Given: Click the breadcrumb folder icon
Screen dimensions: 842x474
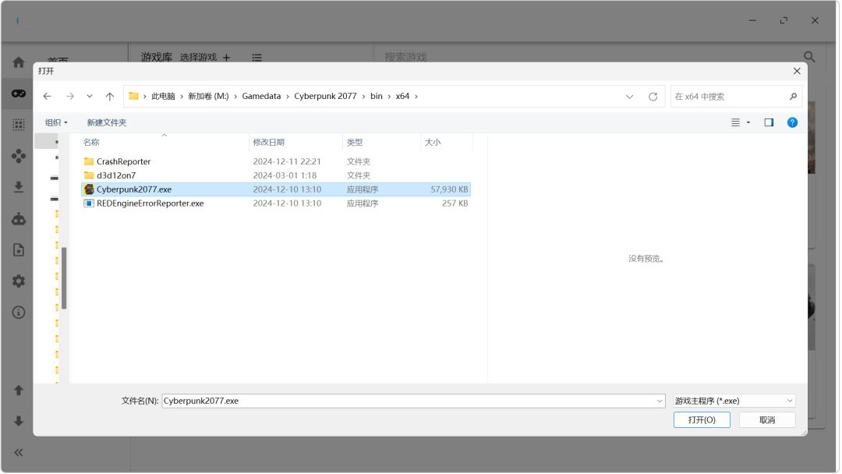Looking at the screenshot, I should pyautogui.click(x=134, y=96).
